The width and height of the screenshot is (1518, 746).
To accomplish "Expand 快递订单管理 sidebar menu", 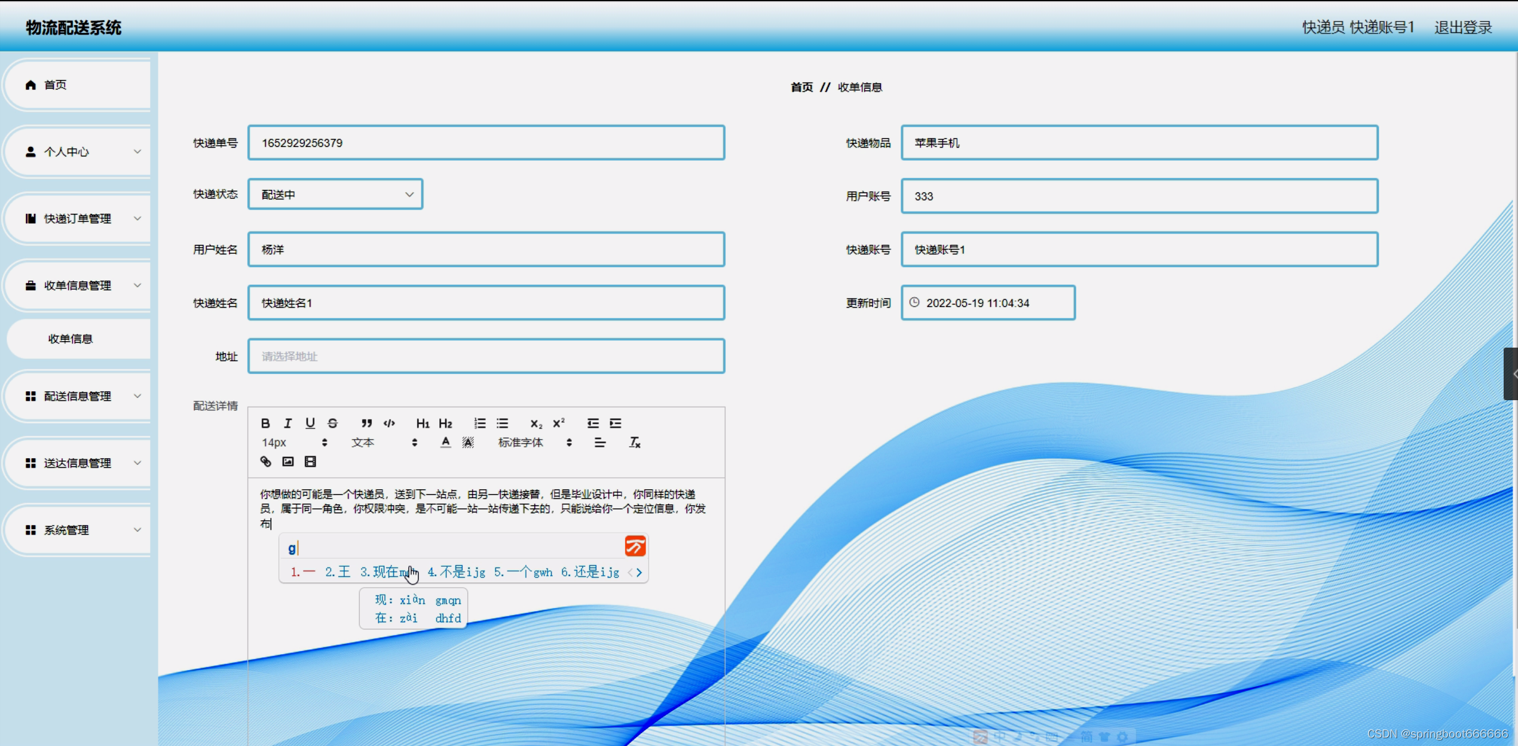I will pos(78,219).
